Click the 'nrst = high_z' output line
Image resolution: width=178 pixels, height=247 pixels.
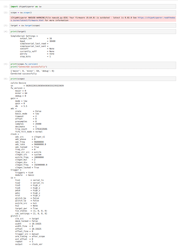pos(28,196)
